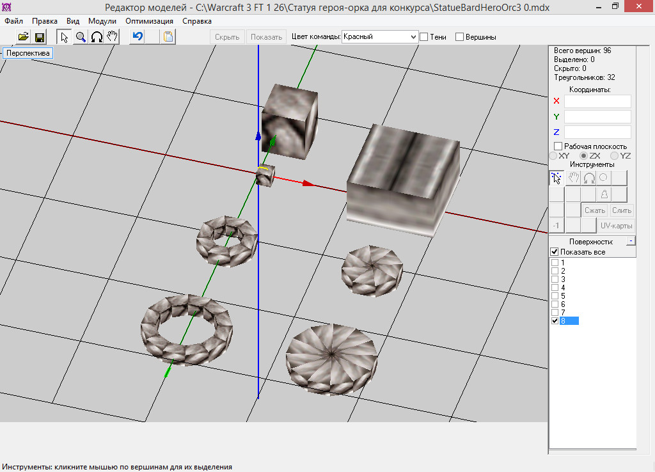Enable the Вершины checkbox
This screenshot has height=472, width=655.
tap(459, 36)
